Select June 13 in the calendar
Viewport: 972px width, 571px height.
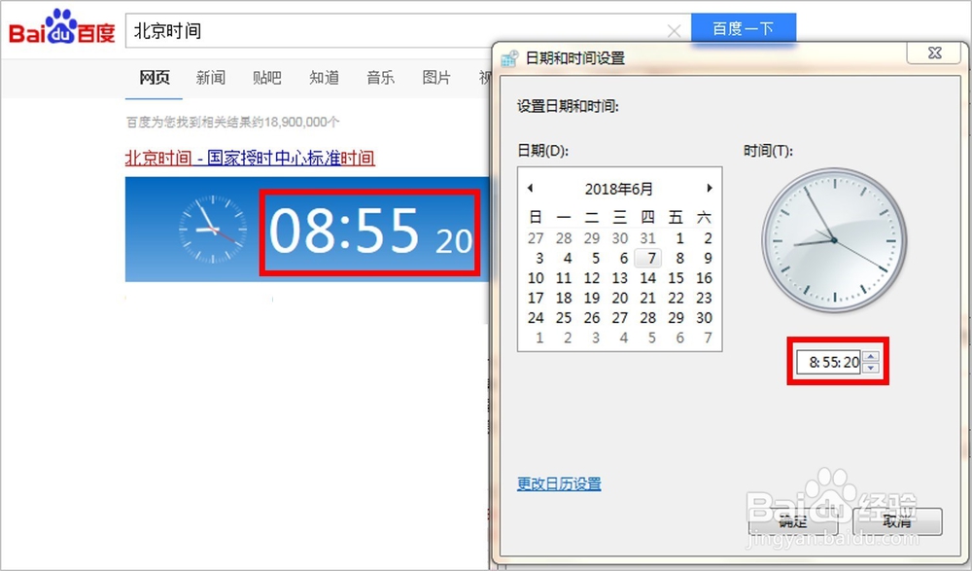(620, 278)
